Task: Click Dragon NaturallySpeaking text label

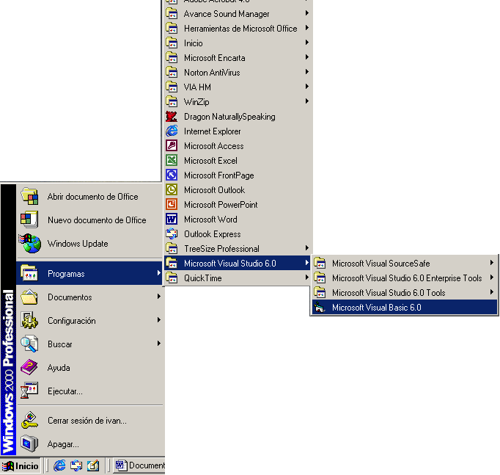Action: [x=229, y=117]
